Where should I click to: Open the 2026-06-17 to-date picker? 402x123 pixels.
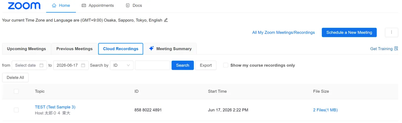click(71, 65)
